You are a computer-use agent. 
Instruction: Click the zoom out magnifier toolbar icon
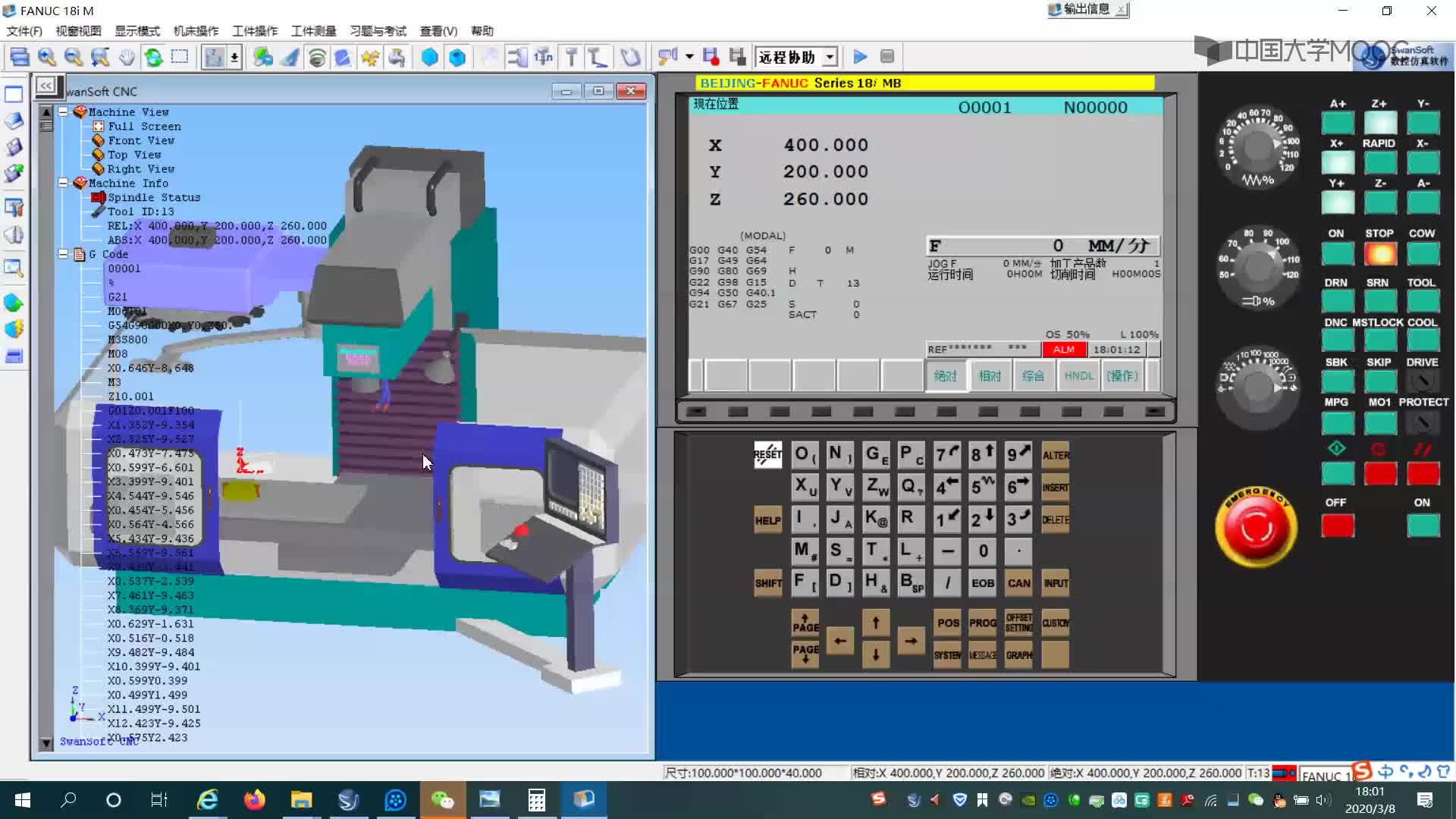coord(74,57)
